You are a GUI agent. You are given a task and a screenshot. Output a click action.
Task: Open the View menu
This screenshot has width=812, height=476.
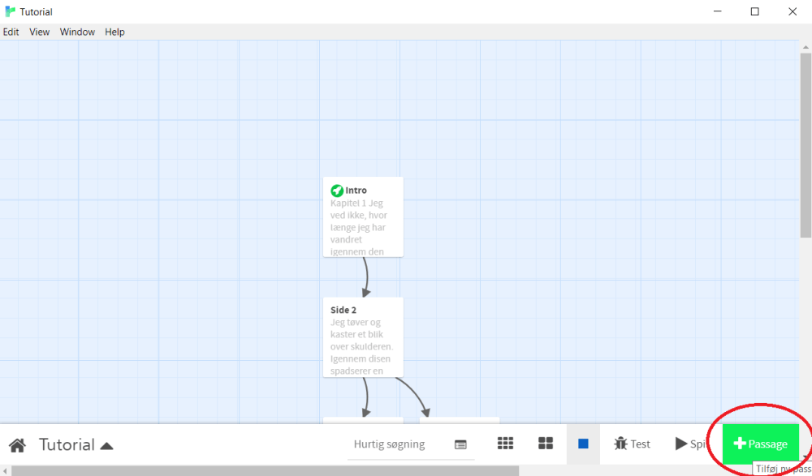click(39, 32)
